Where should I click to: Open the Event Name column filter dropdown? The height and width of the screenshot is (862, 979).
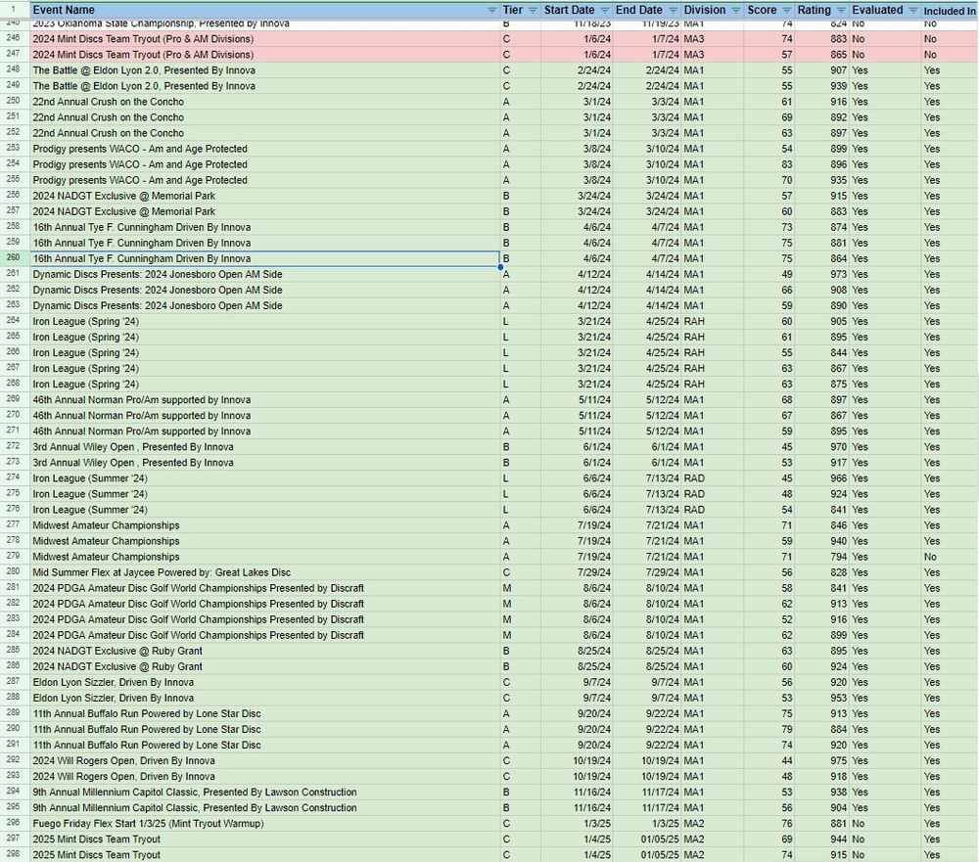pos(491,10)
